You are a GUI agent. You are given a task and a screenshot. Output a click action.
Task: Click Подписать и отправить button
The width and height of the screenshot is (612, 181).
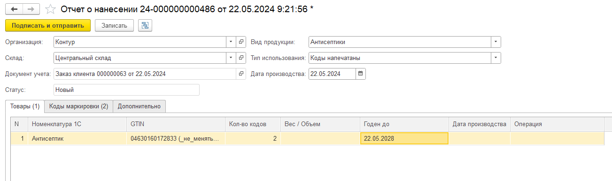[48, 25]
